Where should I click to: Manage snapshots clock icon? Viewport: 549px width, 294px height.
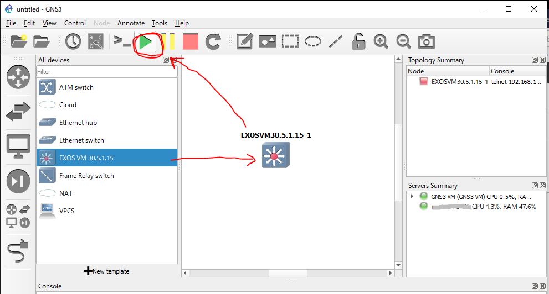pyautogui.click(x=73, y=41)
